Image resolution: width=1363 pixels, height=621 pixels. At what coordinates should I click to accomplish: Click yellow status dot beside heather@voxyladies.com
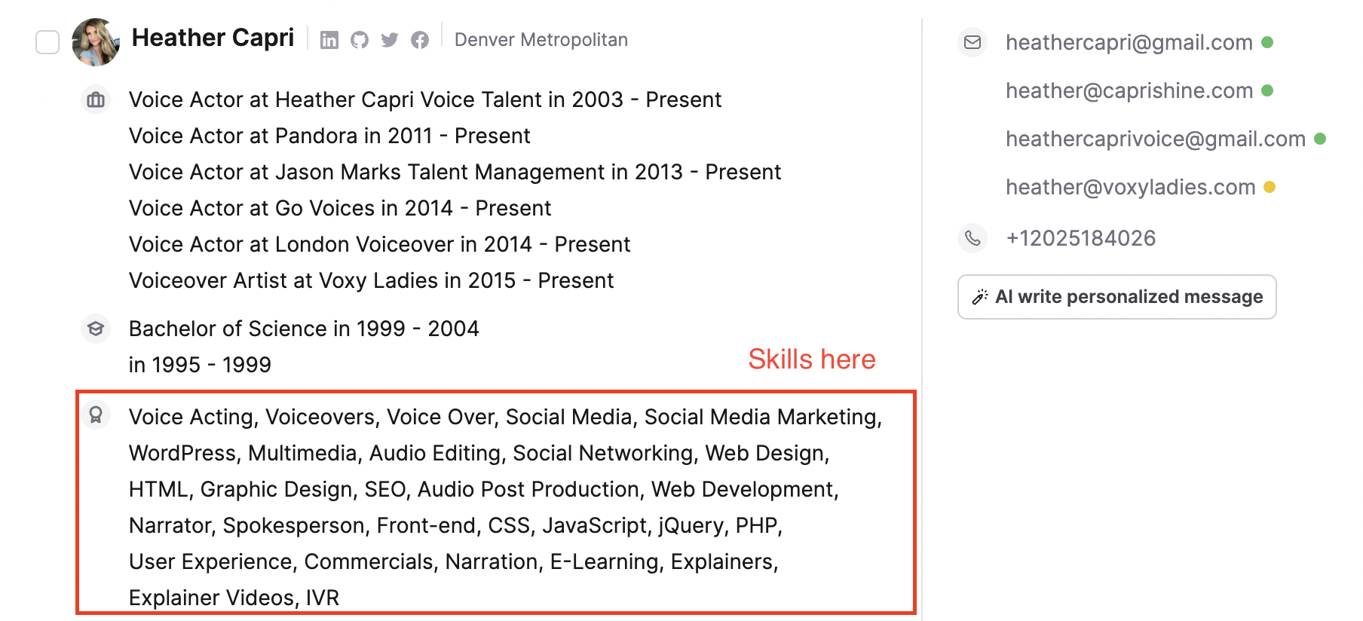1270,187
